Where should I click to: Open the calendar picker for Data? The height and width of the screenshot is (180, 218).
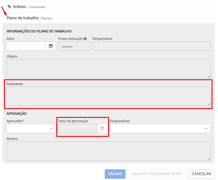(x=51, y=46)
